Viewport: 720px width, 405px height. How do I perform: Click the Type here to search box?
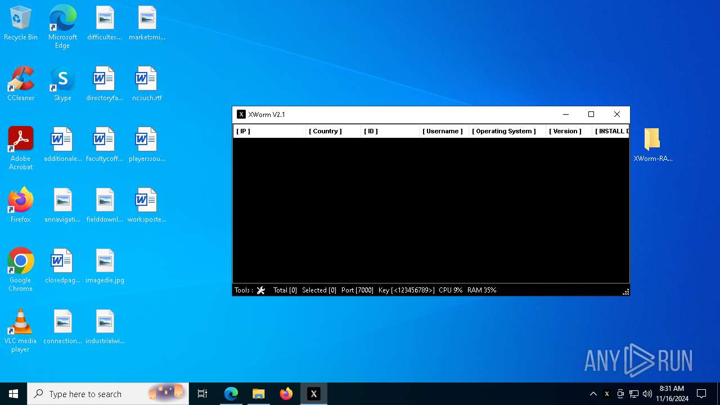click(x=108, y=394)
